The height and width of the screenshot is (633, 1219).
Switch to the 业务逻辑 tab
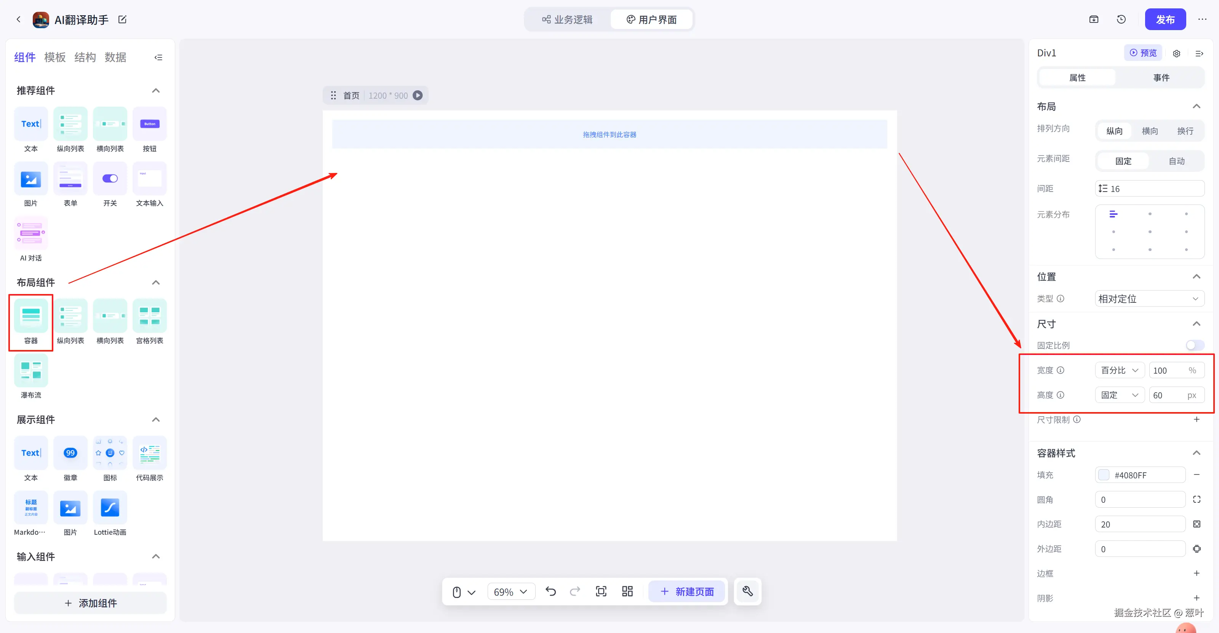tap(567, 19)
